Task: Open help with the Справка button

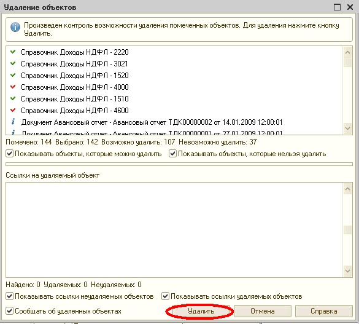Action: (x=324, y=311)
